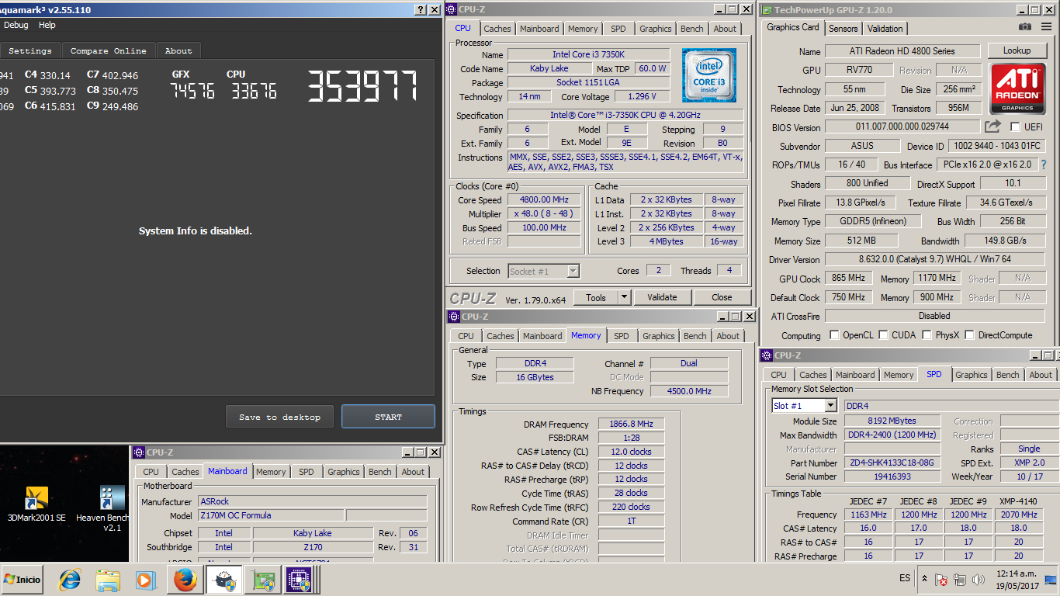This screenshot has width=1060, height=596.
Task: Open the 3DMark2001 SE desktop shortcut
Action: pos(36,504)
